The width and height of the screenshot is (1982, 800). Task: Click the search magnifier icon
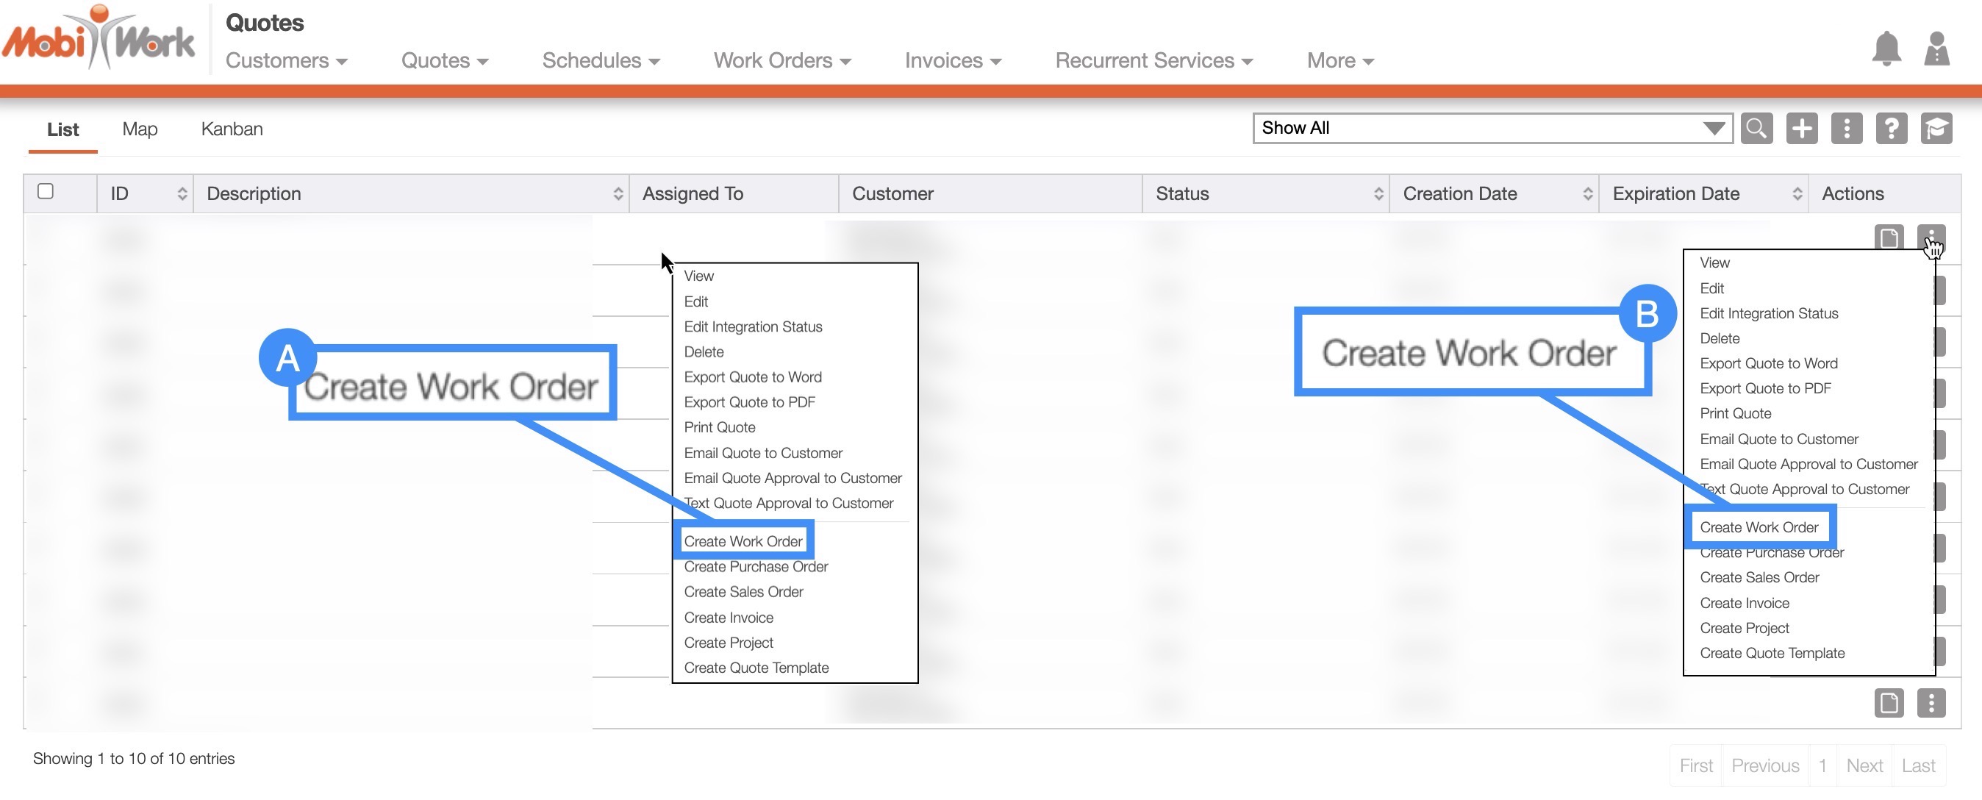1756,129
